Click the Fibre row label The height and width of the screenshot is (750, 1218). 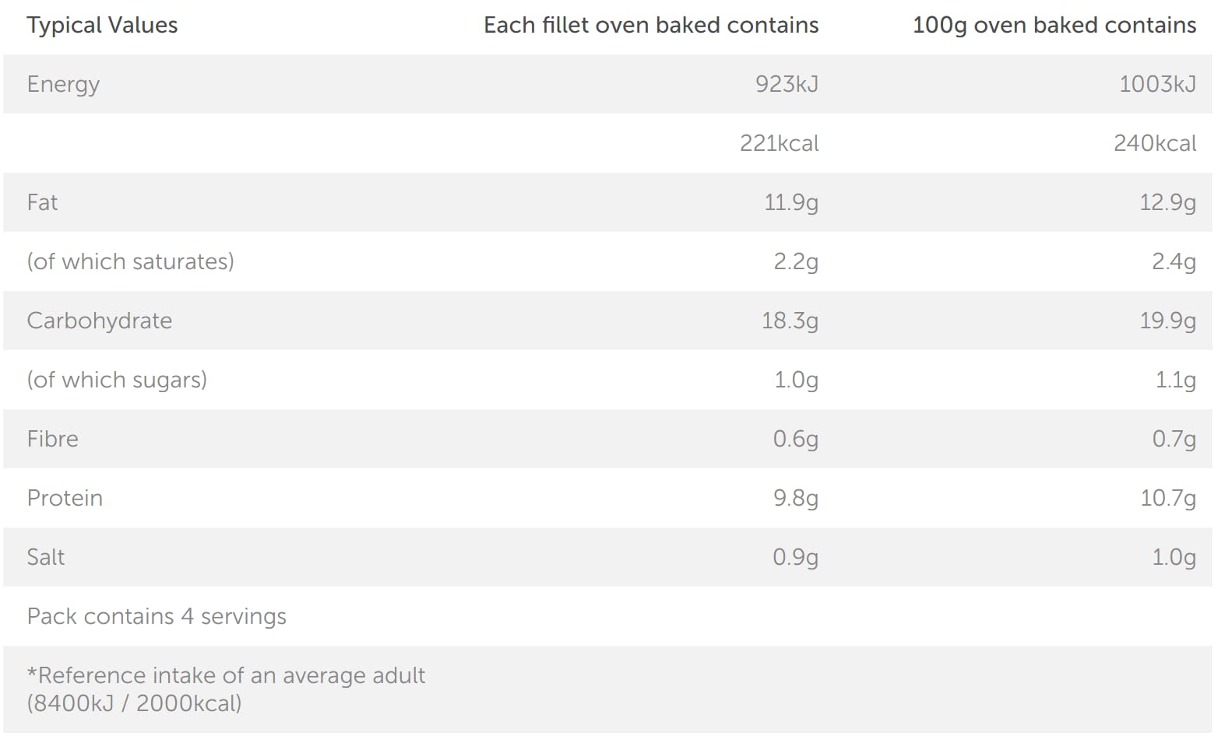pos(52,439)
